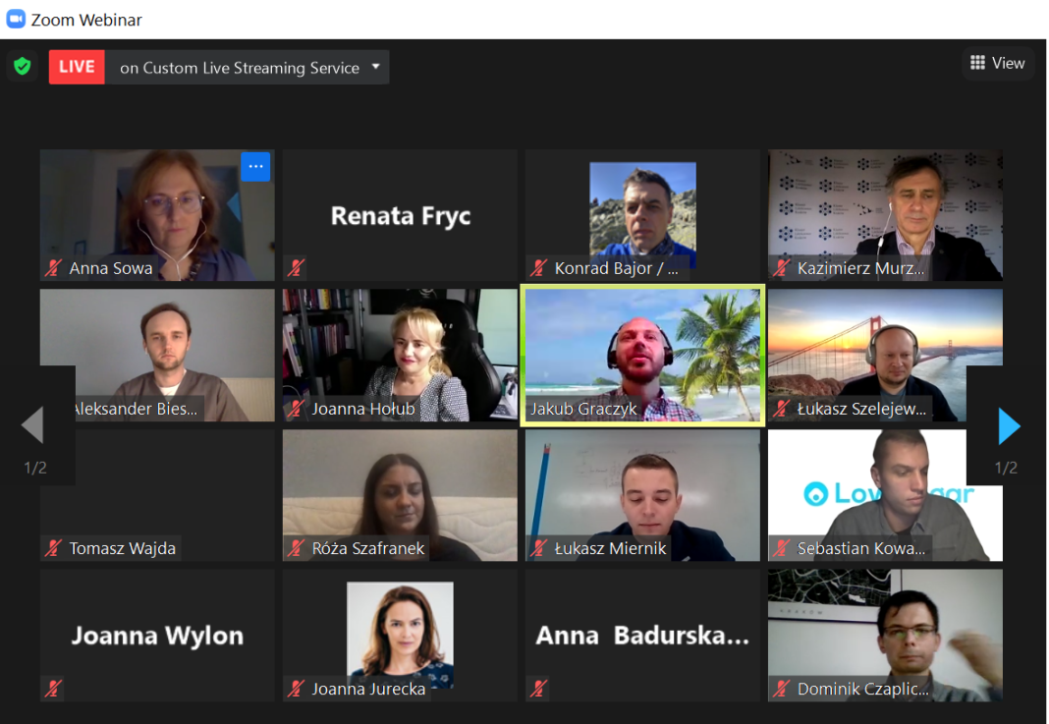Click Anna Sowa's muted microphone icon
This screenshot has width=1049, height=724.
coord(53,268)
